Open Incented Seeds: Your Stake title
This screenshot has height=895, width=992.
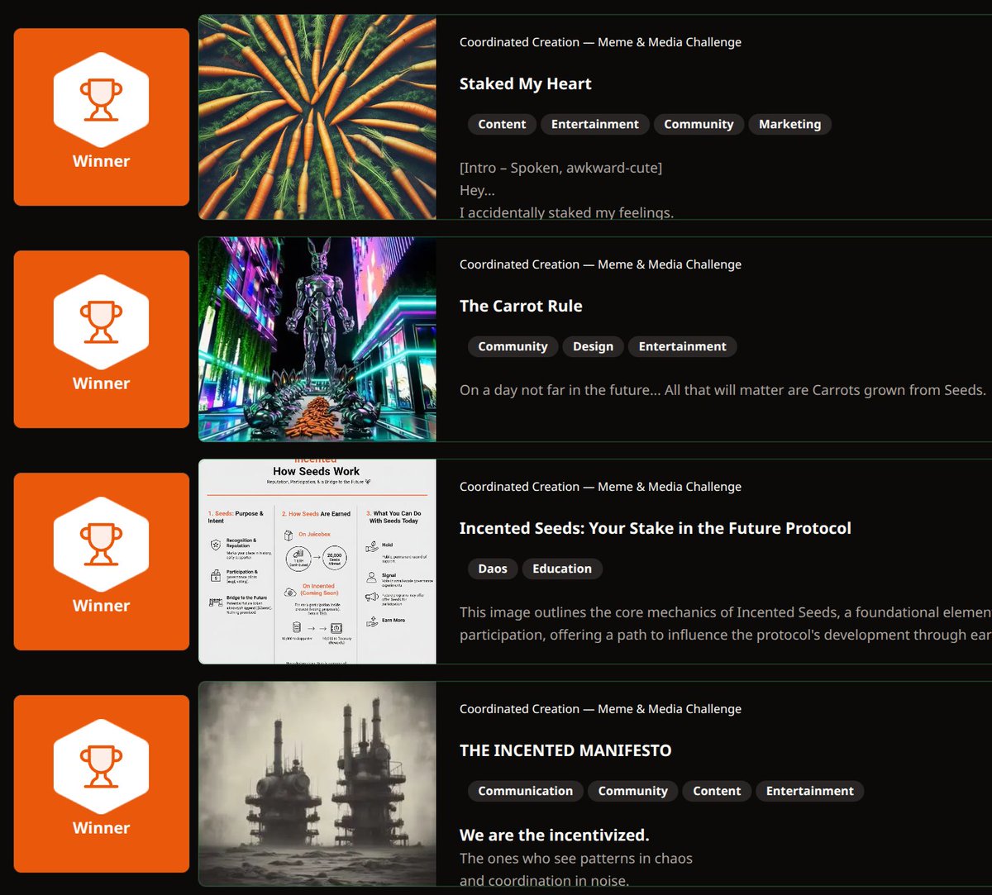pyautogui.click(x=656, y=528)
